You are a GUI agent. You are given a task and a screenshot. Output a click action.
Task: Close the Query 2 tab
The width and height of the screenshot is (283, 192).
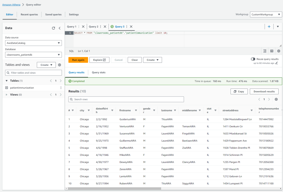pos(105,27)
